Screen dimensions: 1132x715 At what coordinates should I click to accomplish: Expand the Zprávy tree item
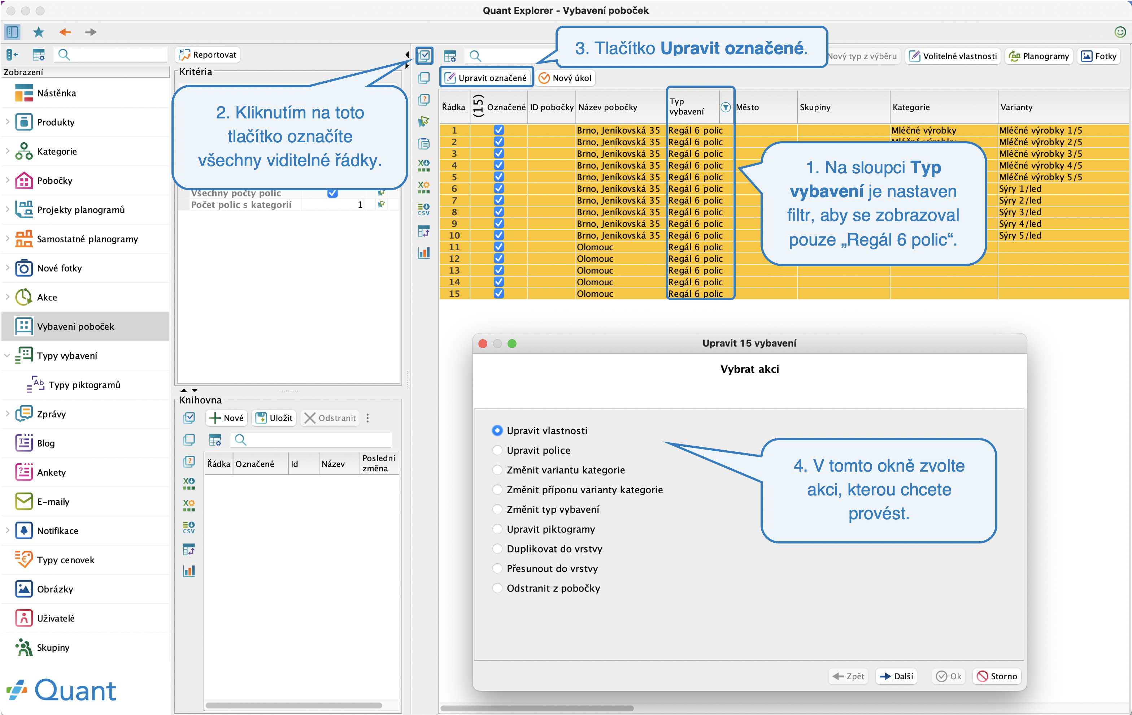click(x=8, y=414)
